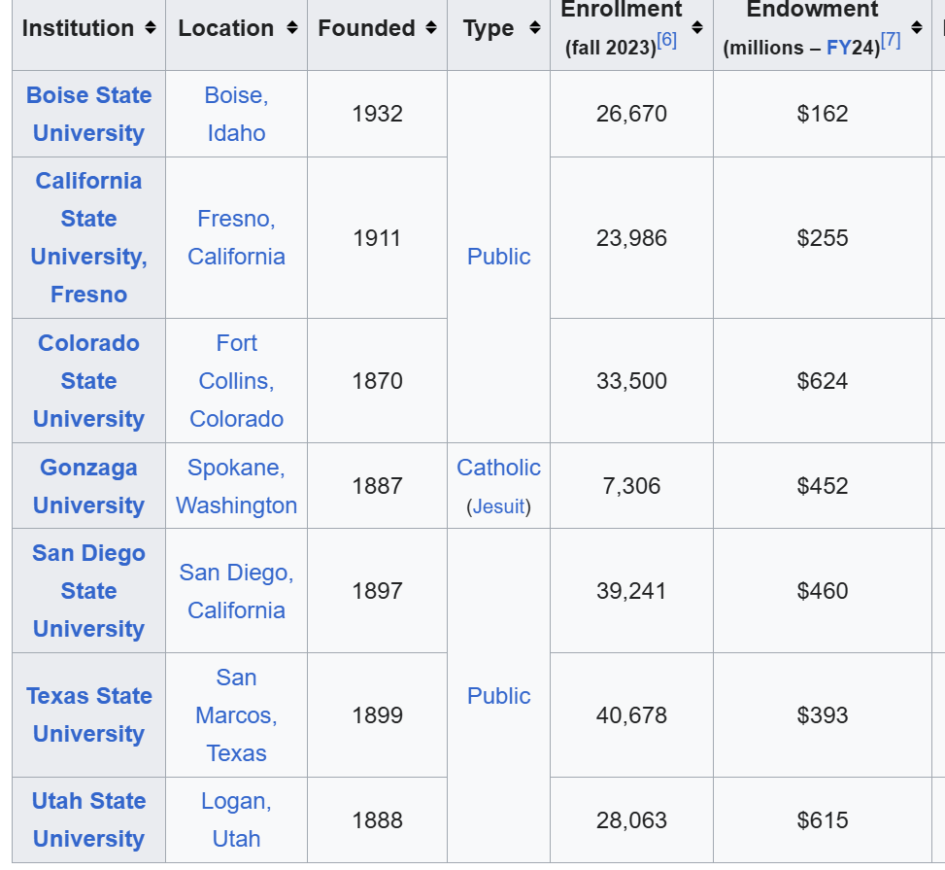Open Utah State University page
This screenshot has height=870, width=945.
tap(88, 819)
